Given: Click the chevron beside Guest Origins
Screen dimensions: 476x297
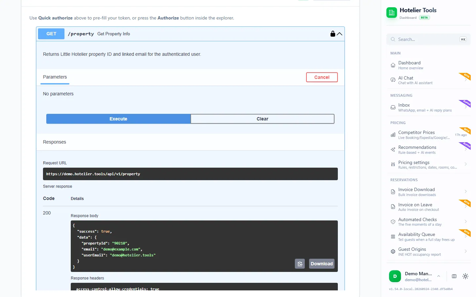Looking at the screenshot, I should [x=465, y=251].
